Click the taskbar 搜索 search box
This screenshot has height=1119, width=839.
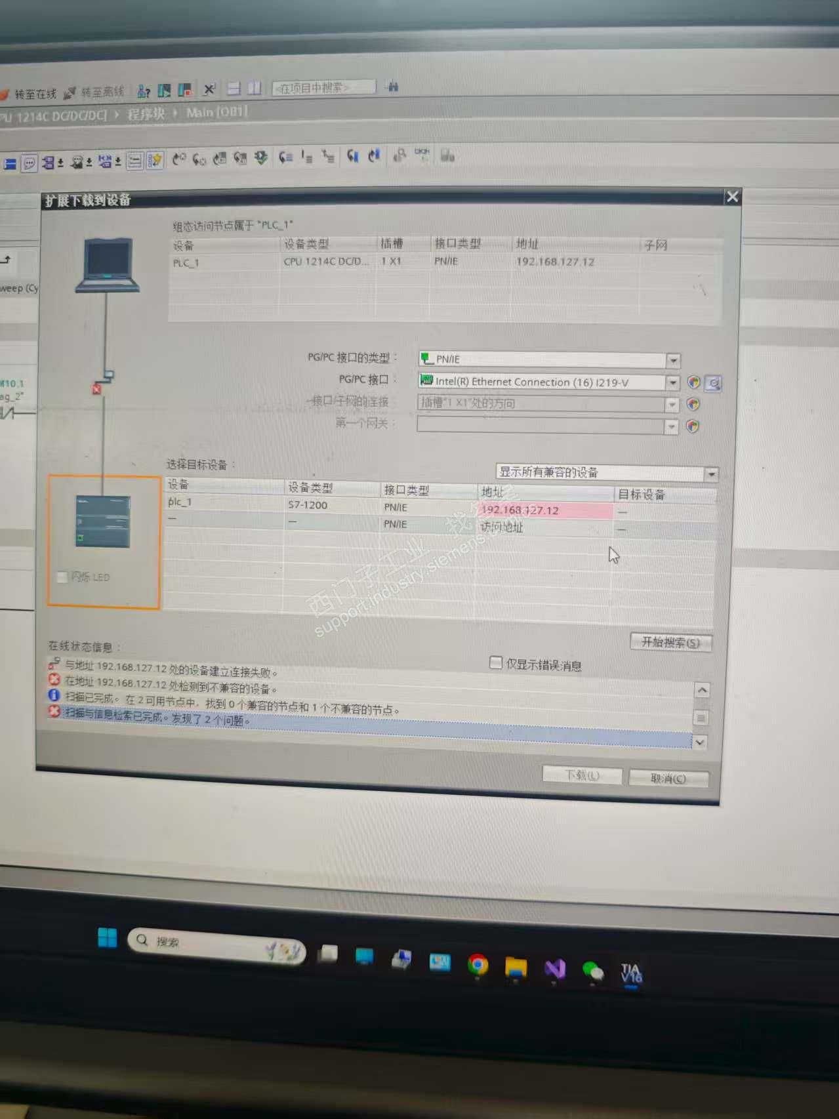pos(217,945)
